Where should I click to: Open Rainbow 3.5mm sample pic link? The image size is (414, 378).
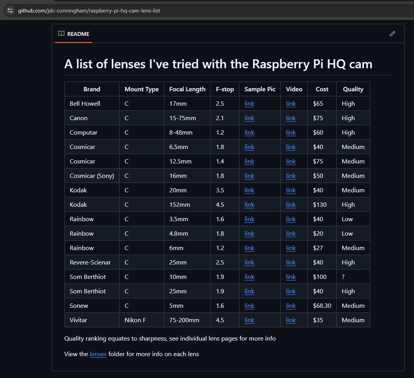point(249,219)
